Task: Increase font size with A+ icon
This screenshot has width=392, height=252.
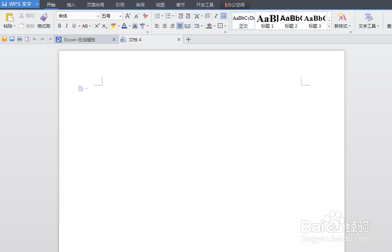Action: (x=128, y=16)
